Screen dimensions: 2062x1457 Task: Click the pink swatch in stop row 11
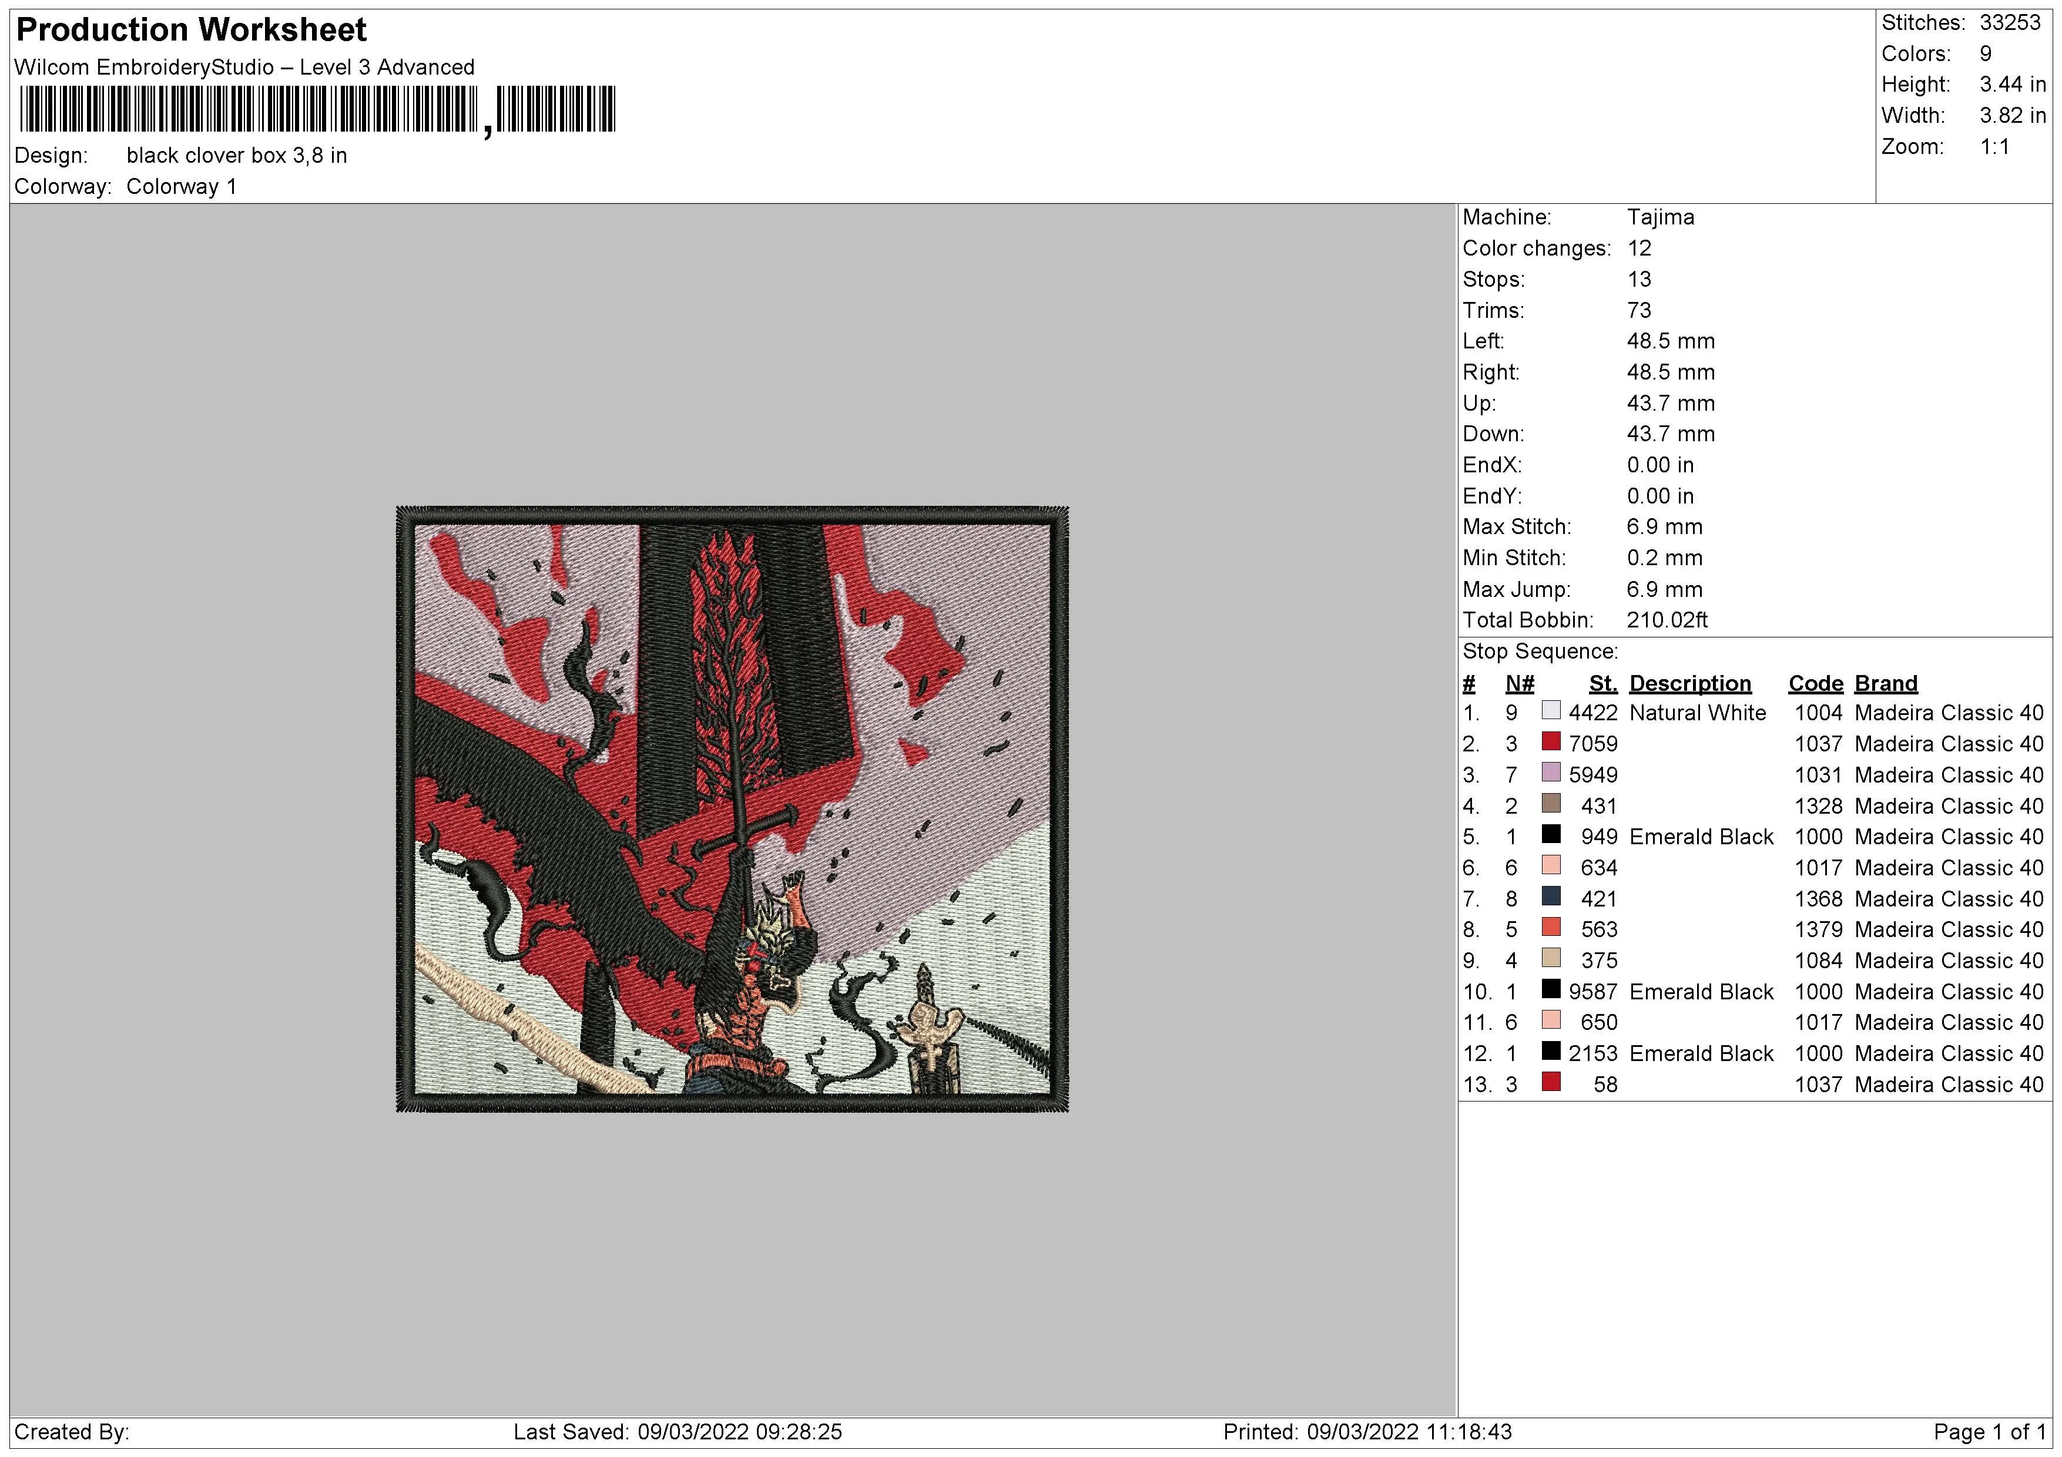pyautogui.click(x=1551, y=1020)
